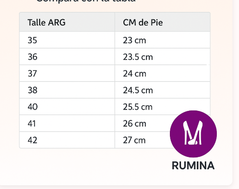
Task: Click the size 40 cell
Action: pos(67,106)
